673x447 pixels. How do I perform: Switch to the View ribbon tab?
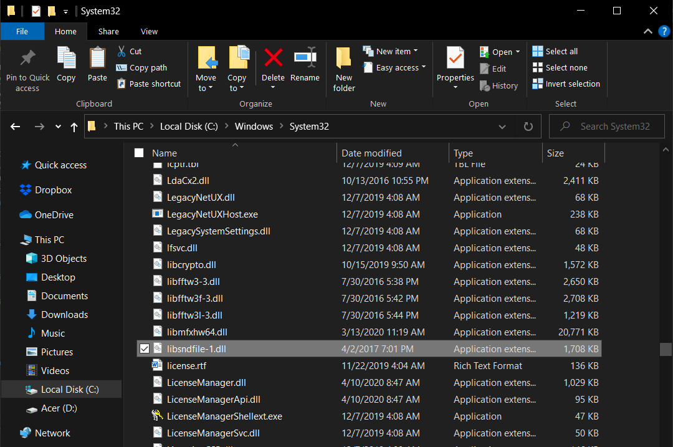click(149, 31)
